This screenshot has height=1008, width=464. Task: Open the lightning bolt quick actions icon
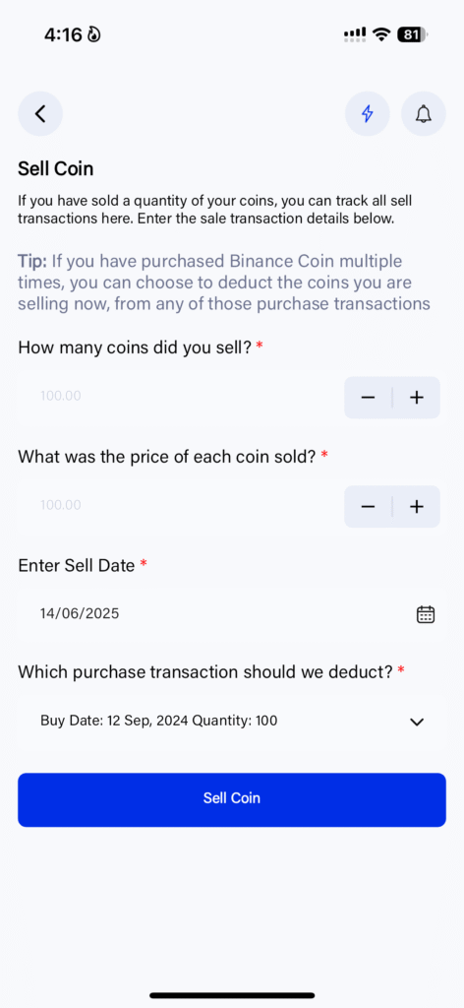(x=367, y=114)
